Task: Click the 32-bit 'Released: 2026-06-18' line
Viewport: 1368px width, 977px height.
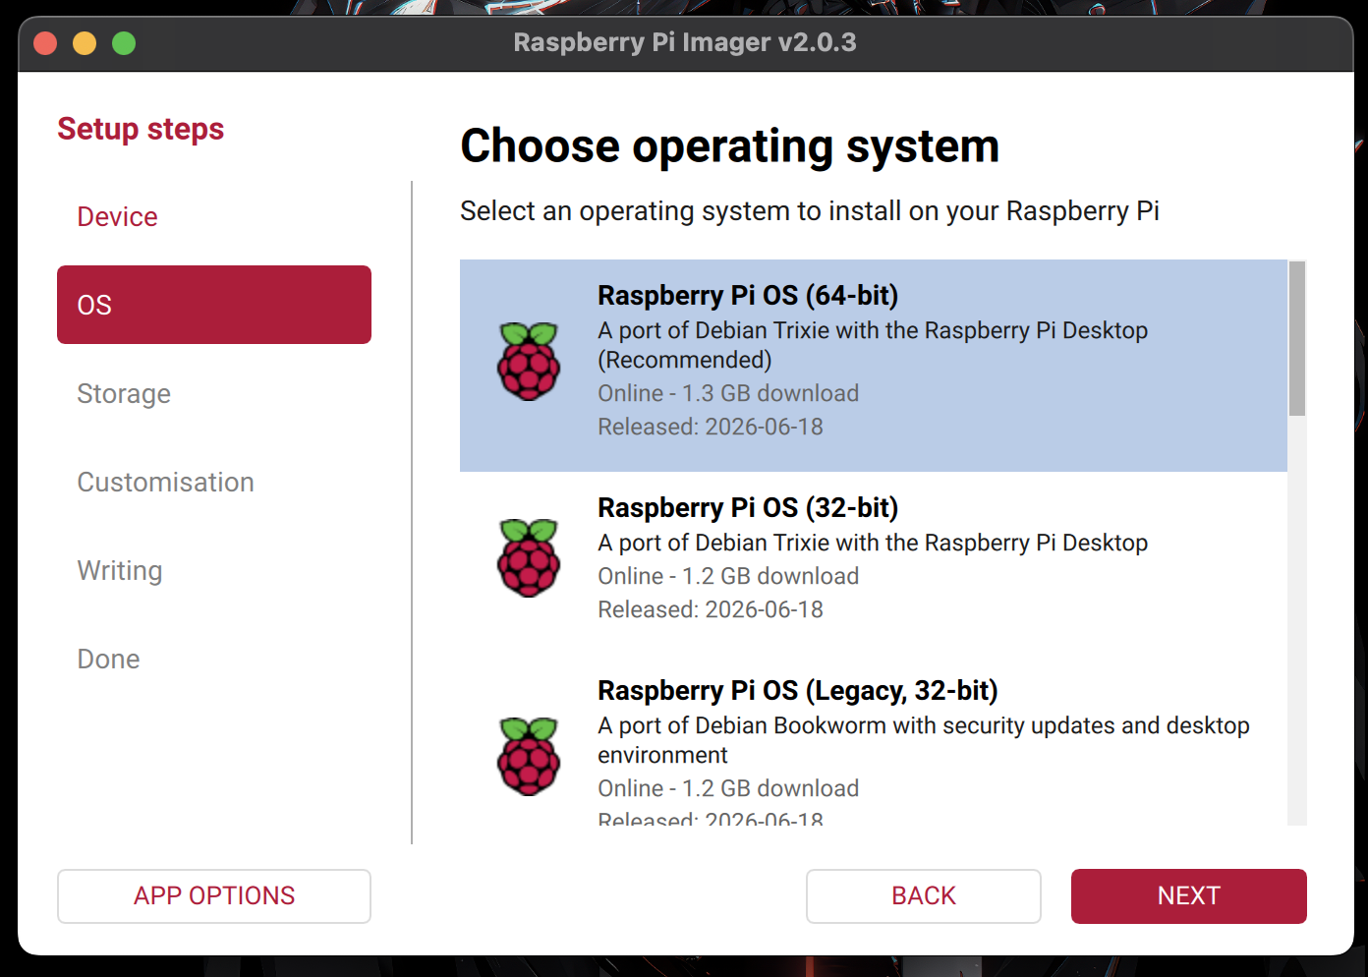Action: coord(711,609)
